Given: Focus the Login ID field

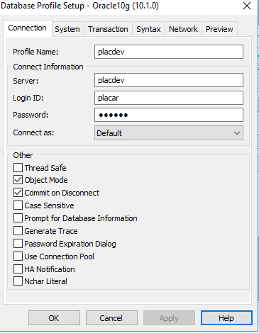Looking at the screenshot, I should tap(169, 98).
